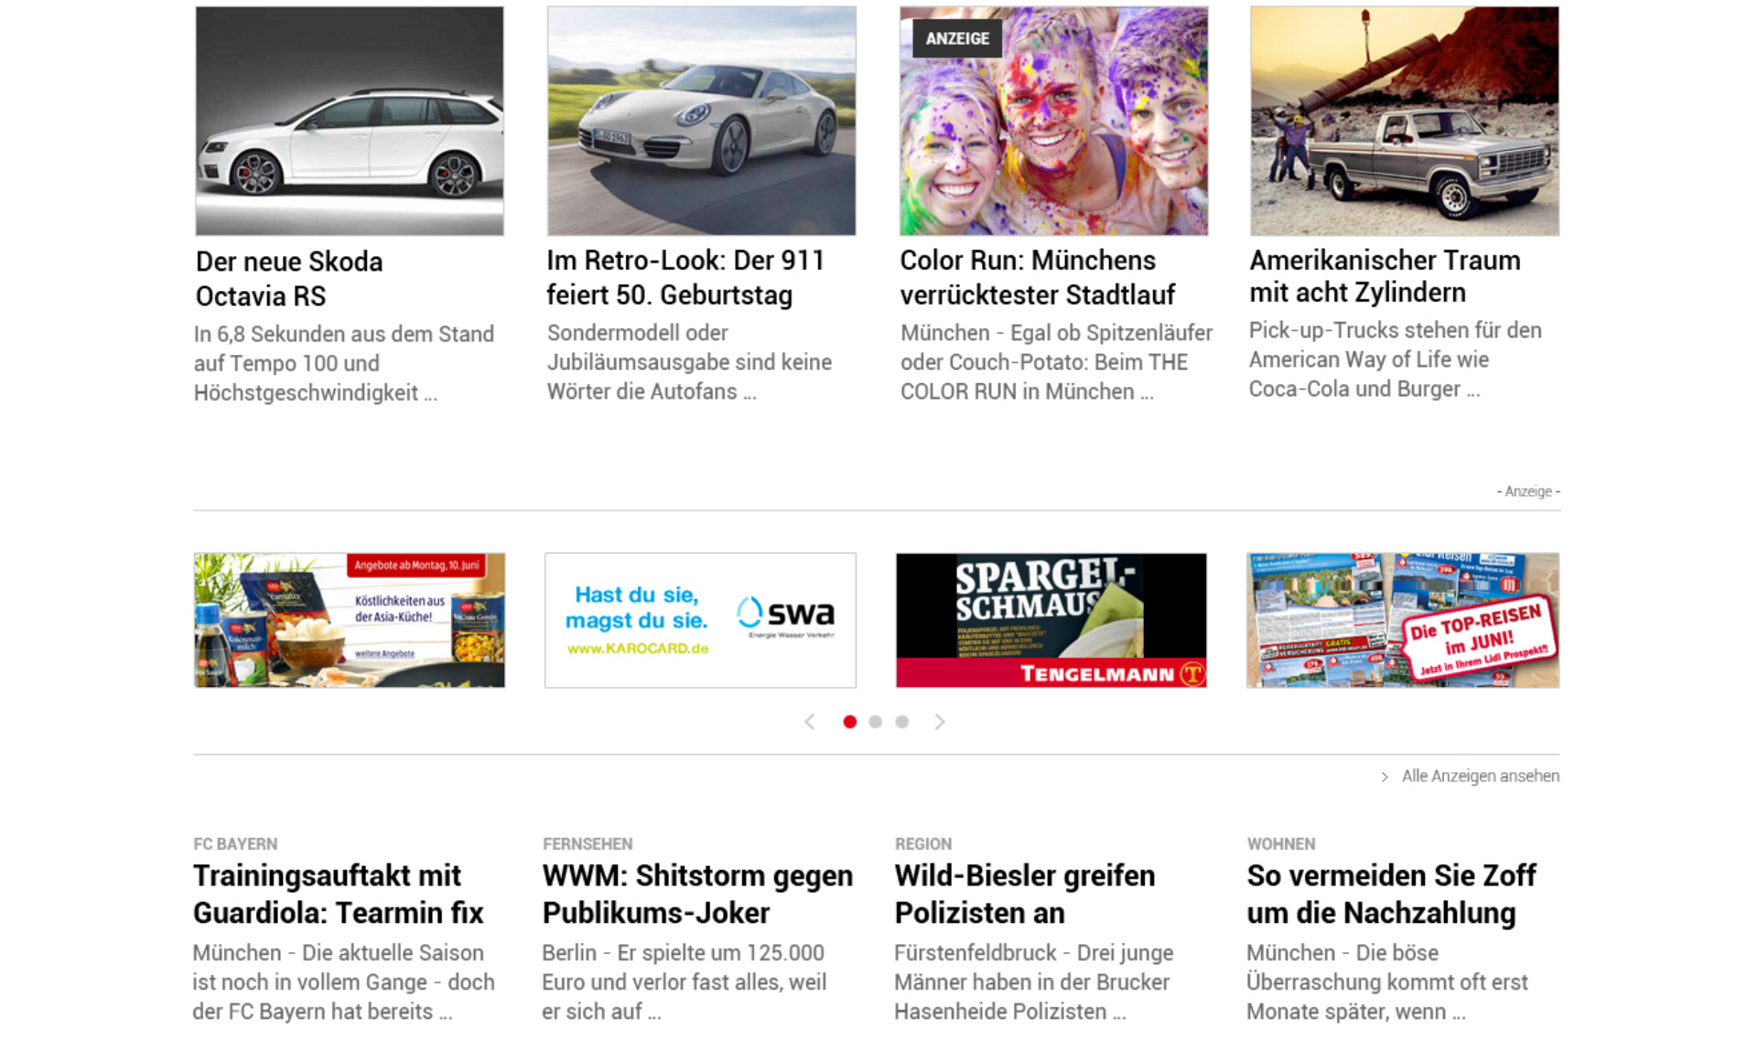Open the WOHNEN category label

click(1281, 843)
